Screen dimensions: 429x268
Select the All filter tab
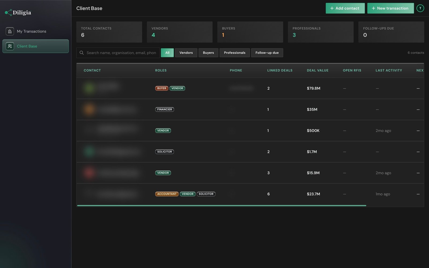click(x=167, y=53)
